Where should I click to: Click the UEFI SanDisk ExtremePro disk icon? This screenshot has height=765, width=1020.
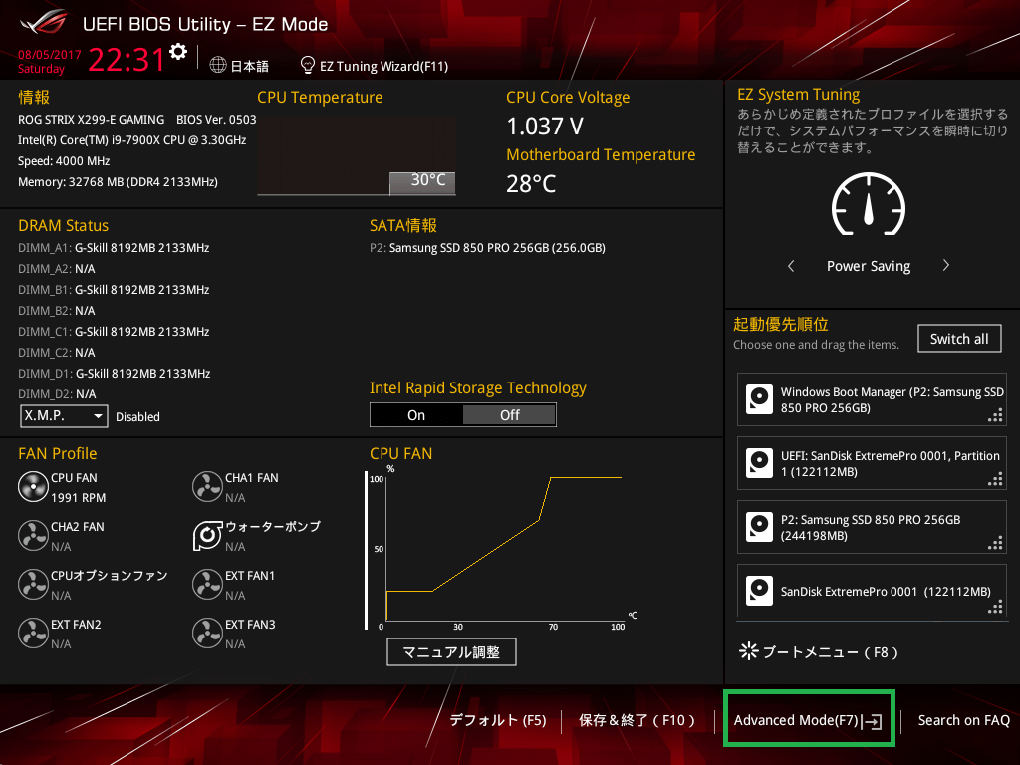pos(759,463)
